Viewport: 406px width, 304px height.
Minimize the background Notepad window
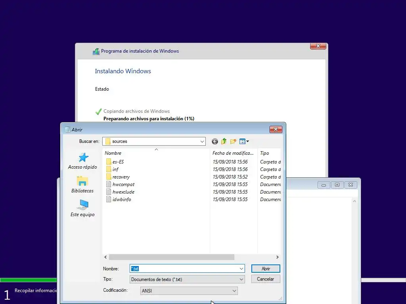(x=324, y=185)
